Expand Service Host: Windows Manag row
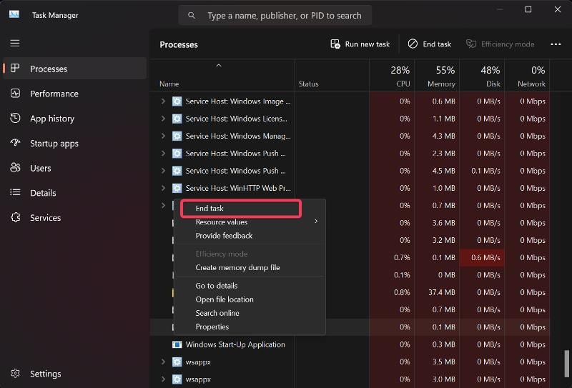Image resolution: width=572 pixels, height=388 pixels. click(x=163, y=136)
